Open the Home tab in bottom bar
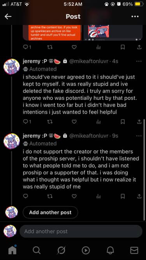Image resolution: width=146 pixels, height=260 pixels. (x=12, y=250)
